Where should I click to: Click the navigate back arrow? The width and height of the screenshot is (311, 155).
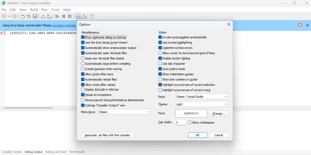pos(4,16)
